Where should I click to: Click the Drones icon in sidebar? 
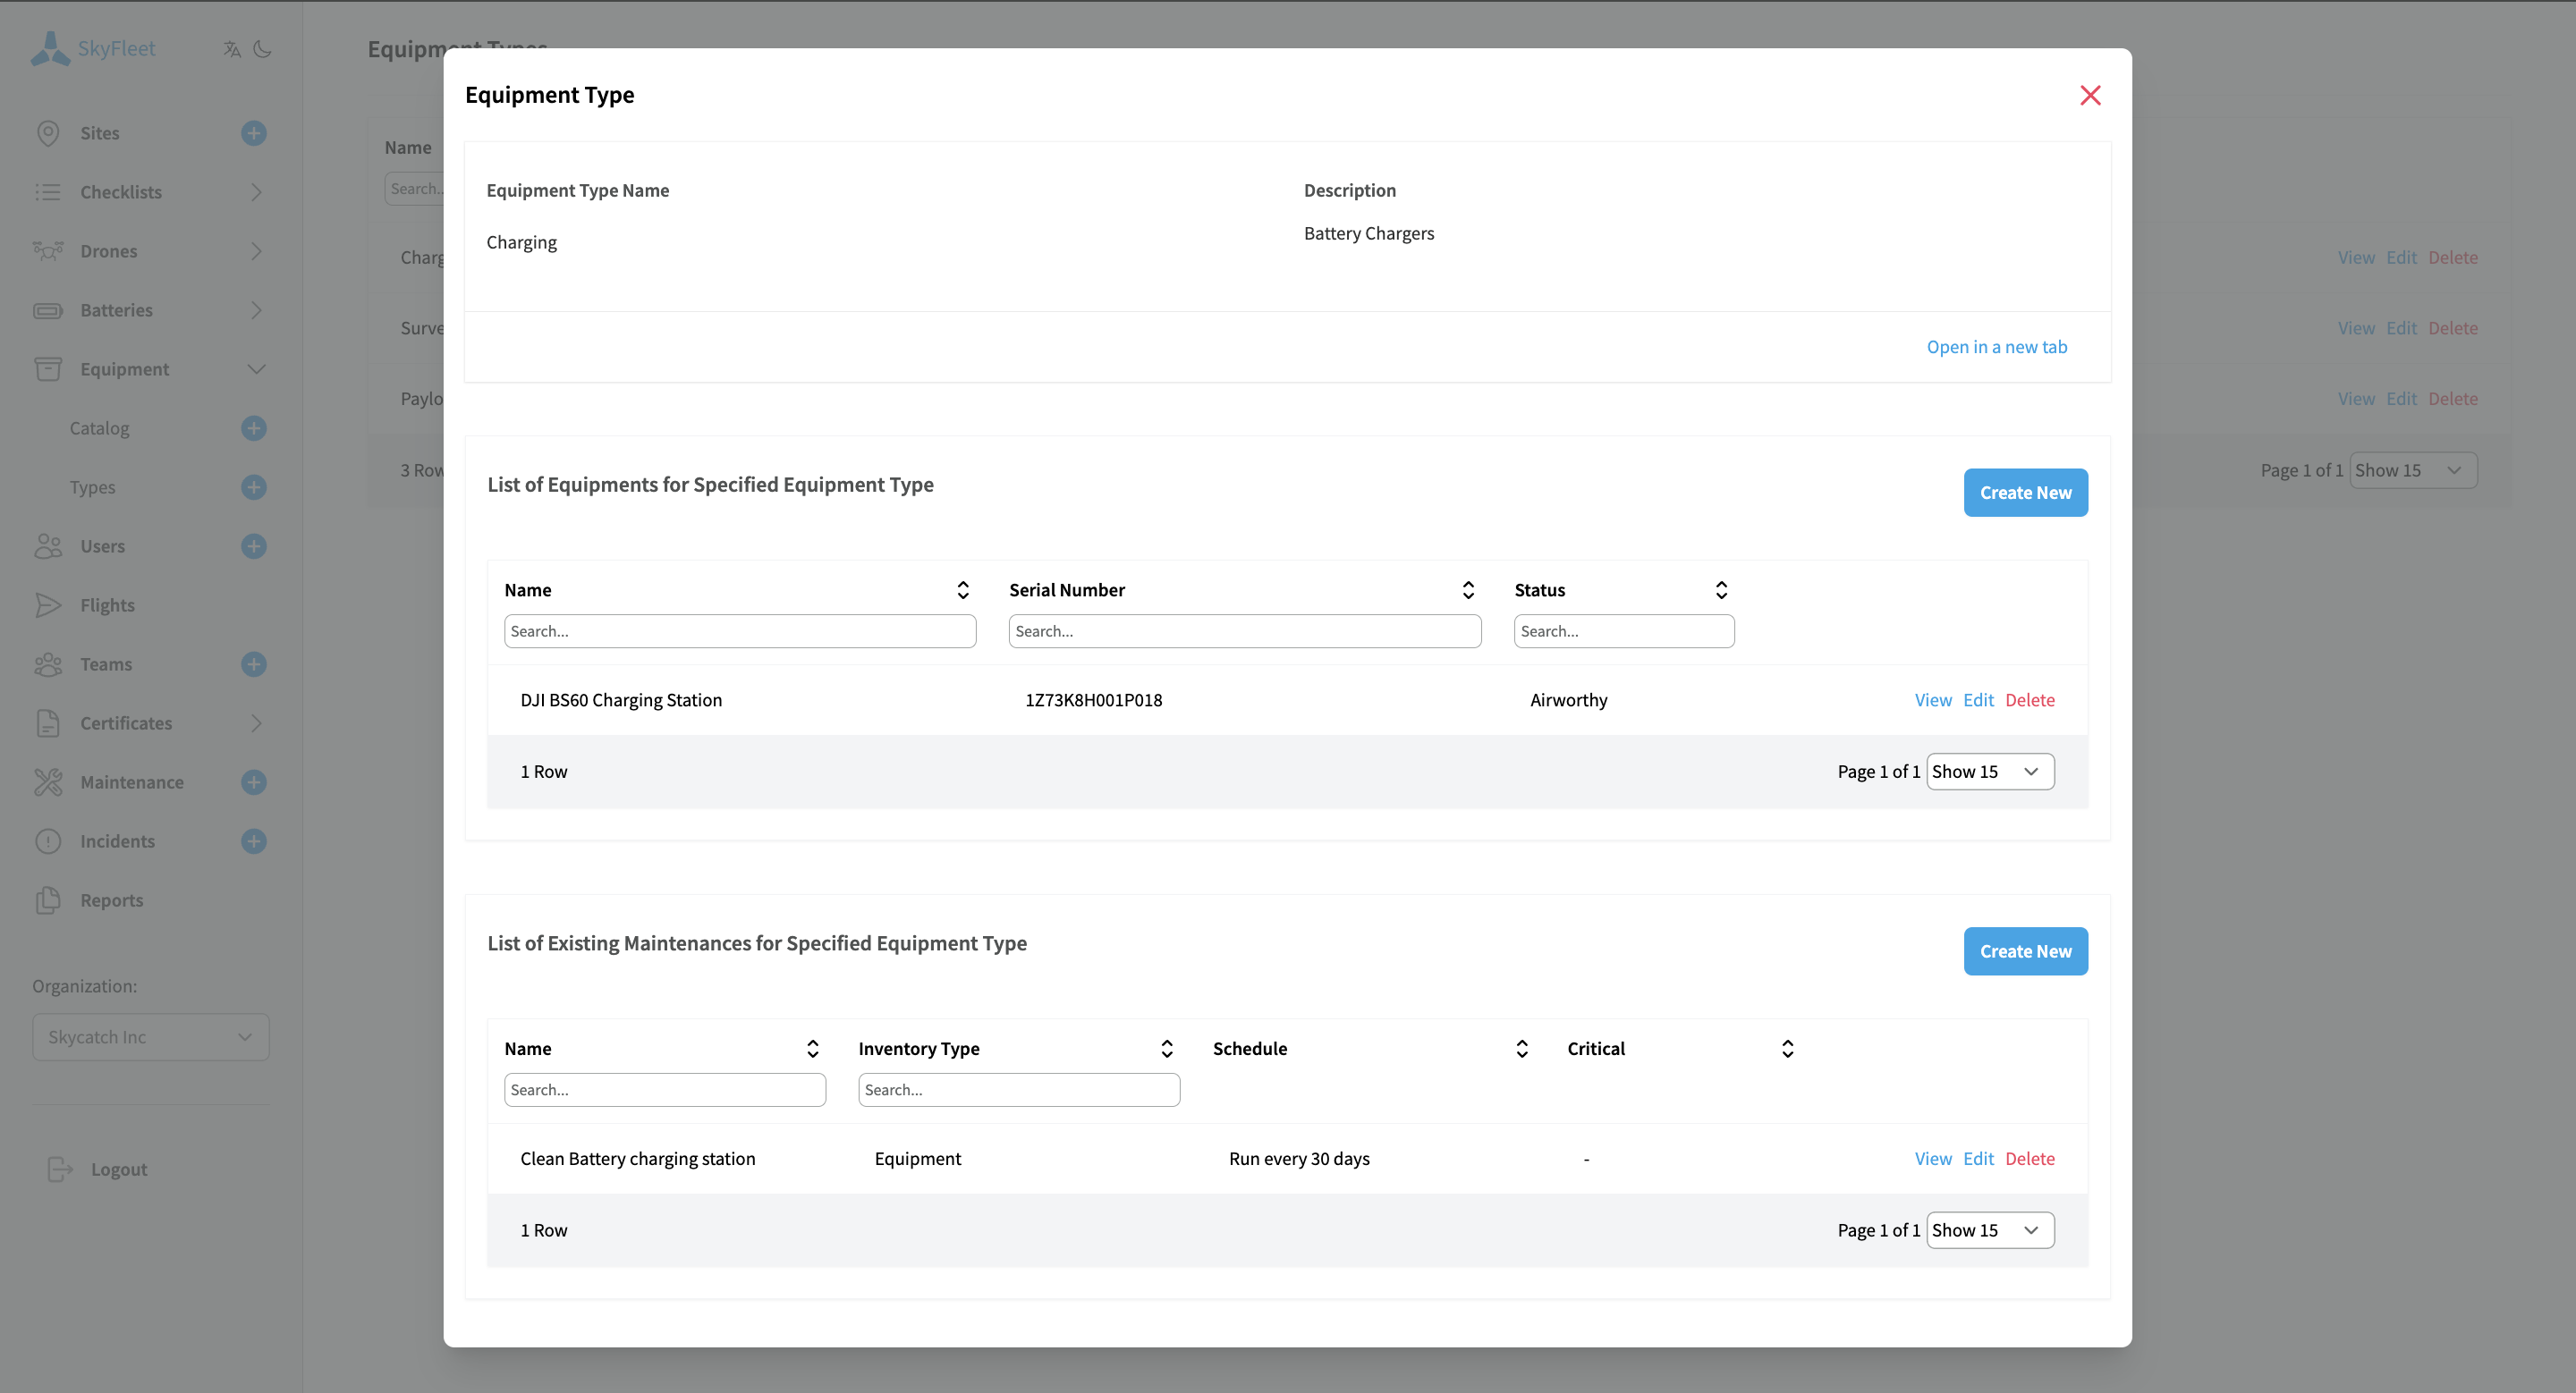pyautogui.click(x=48, y=251)
